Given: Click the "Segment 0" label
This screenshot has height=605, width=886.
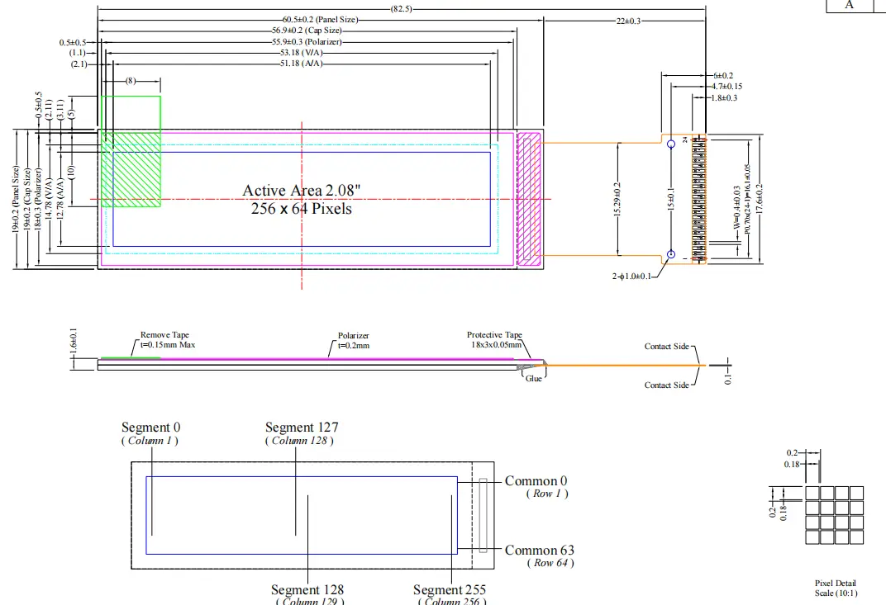Looking at the screenshot, I should click(x=151, y=428).
